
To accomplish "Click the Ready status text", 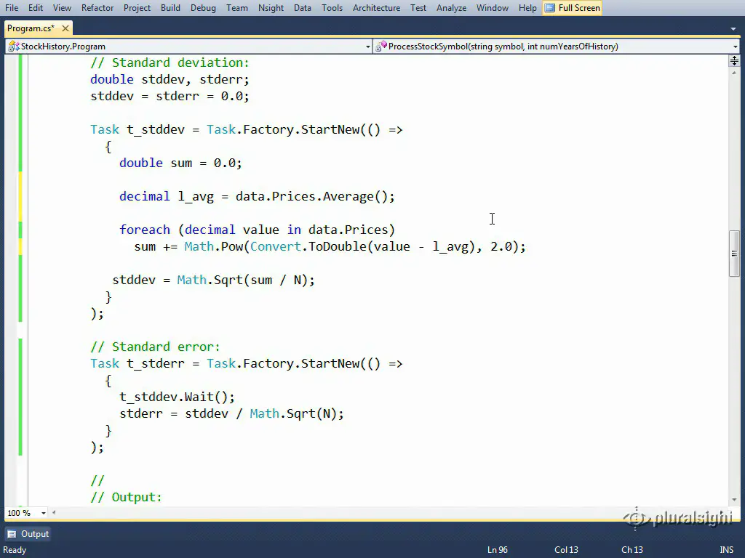I will [x=15, y=550].
